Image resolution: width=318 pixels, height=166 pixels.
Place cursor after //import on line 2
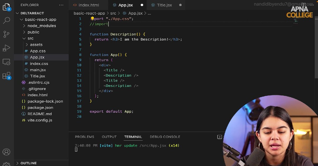coord(109,24)
